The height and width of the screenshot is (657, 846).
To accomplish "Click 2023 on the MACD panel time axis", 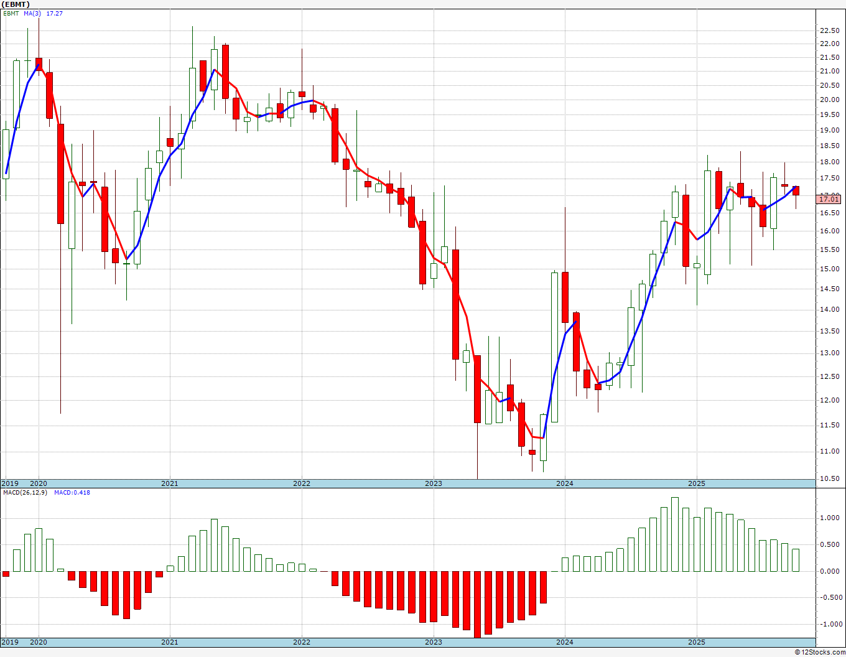I will coord(434,642).
